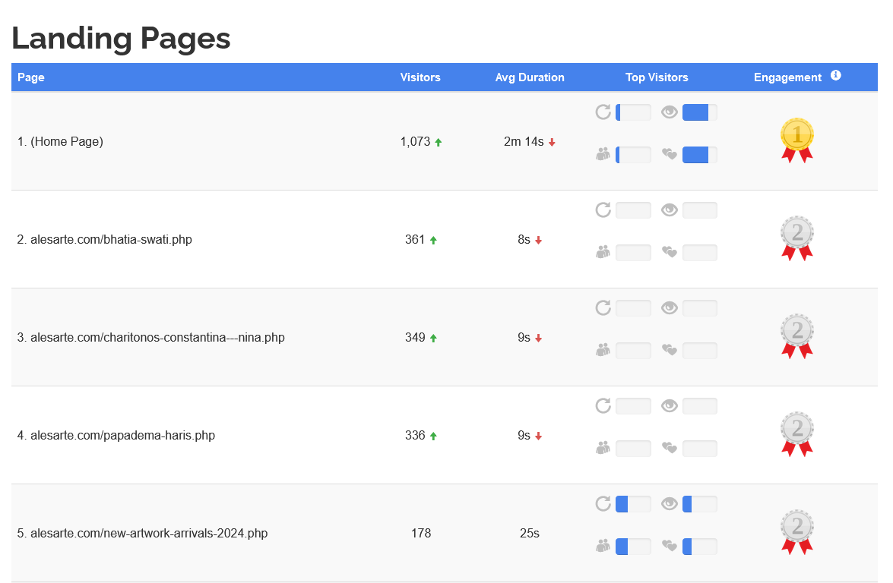
Task: Click visitor count 349
Action: pos(415,337)
